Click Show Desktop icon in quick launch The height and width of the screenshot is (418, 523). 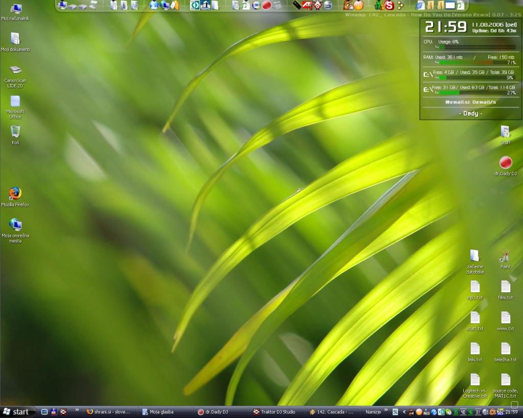tap(44, 412)
